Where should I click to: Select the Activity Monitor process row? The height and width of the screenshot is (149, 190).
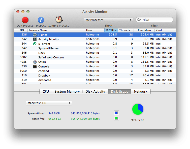coord(95,39)
